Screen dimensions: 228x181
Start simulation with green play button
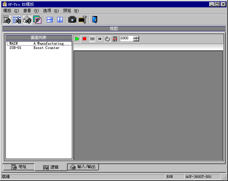click(x=77, y=39)
